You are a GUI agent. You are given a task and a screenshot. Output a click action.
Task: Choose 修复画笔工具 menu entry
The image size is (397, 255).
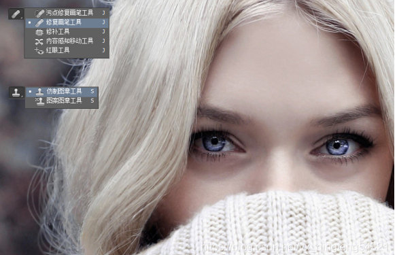point(67,22)
